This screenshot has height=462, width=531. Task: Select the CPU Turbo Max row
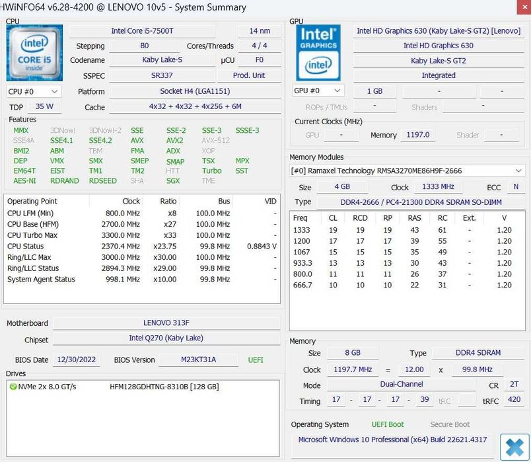click(142, 235)
